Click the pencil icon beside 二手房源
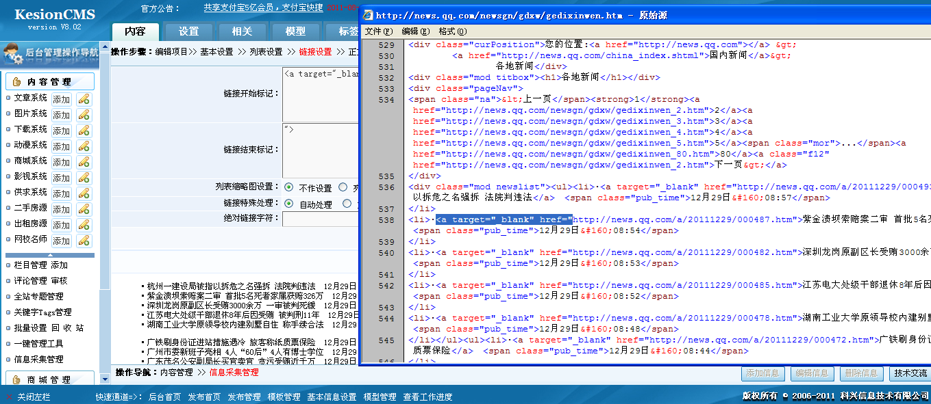This screenshot has height=404, width=931. (84, 209)
